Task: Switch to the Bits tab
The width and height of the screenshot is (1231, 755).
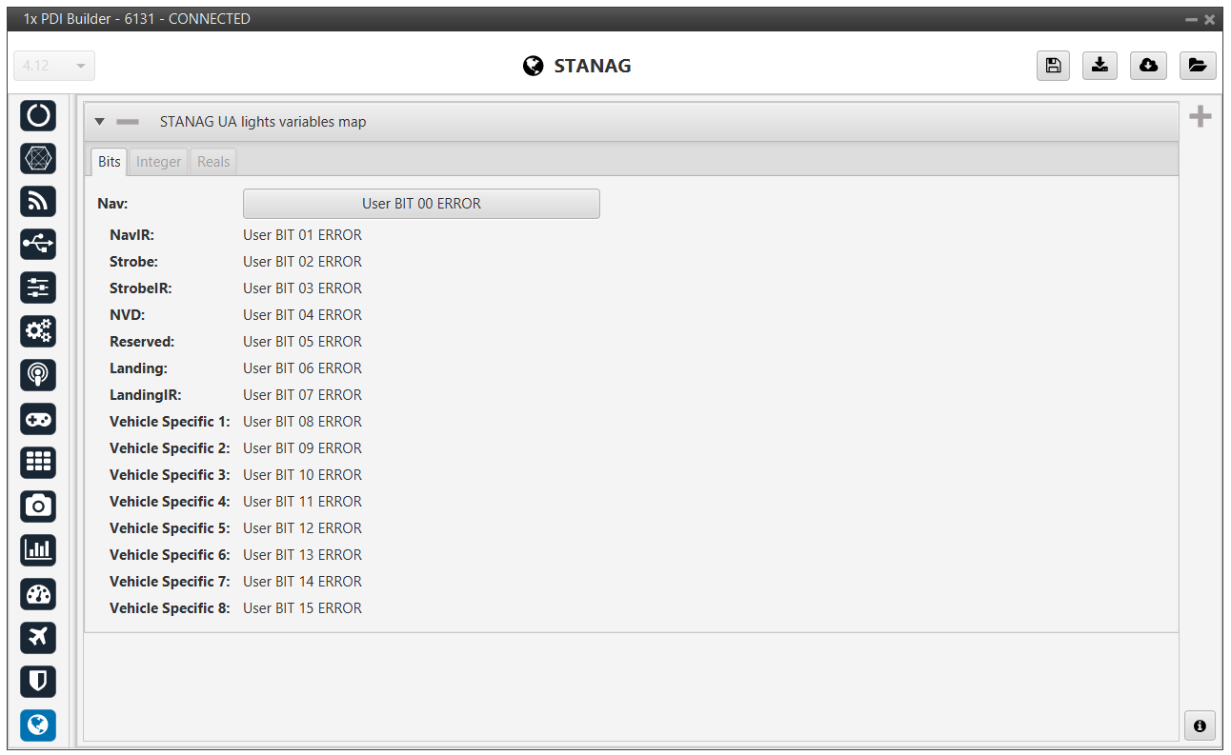Action: coord(110,162)
